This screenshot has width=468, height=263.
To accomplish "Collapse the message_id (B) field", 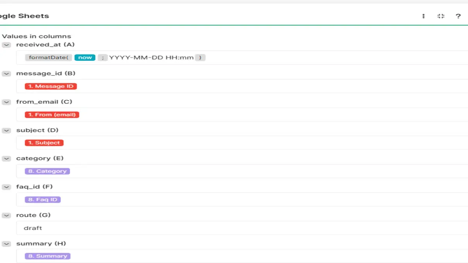I will 6,73.
